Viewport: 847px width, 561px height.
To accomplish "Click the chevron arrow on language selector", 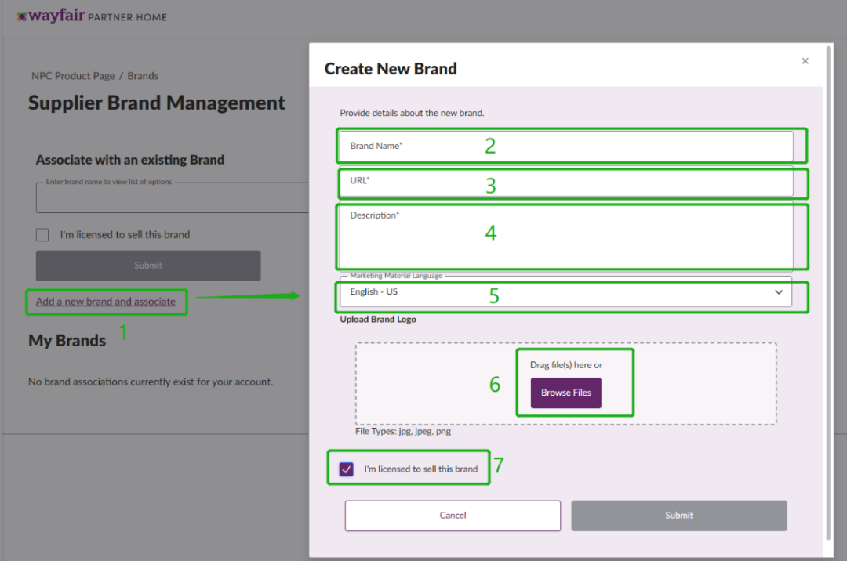I will click(779, 292).
